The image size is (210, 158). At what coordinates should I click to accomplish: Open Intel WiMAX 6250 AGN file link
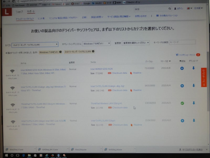pyautogui.click(x=101, y=69)
